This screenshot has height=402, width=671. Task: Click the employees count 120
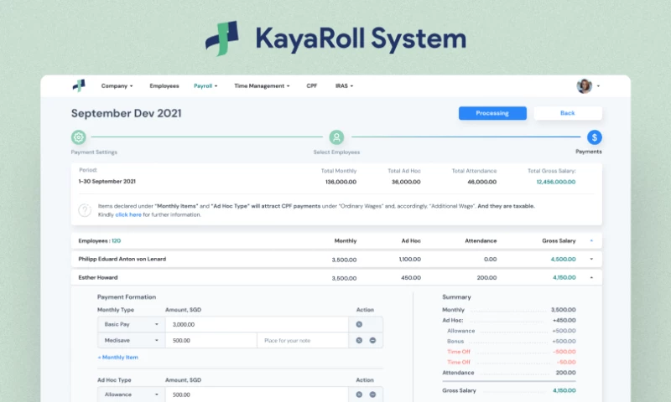(x=116, y=241)
